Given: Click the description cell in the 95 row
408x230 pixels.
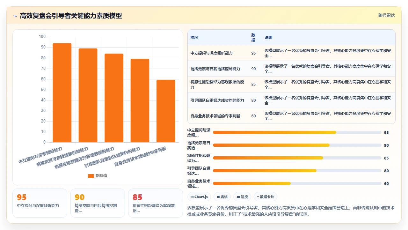Looking at the screenshot, I should pyautogui.click(x=328, y=53).
